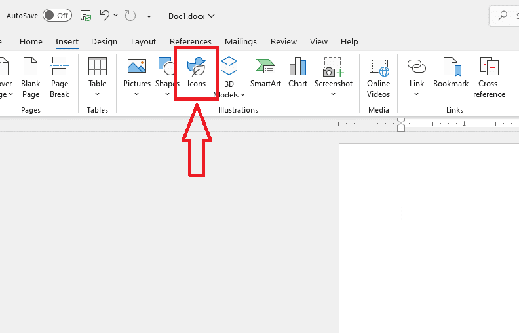This screenshot has width=519, height=333.
Task: Open the Help tab
Action: click(x=349, y=42)
